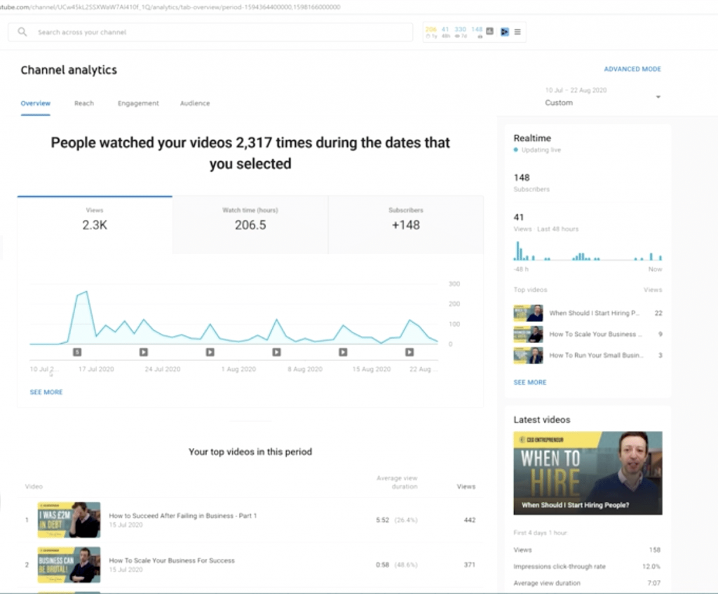Click 'I Was £2M In Debt' video thumbnail
This screenshot has width=718, height=594.
[69, 520]
